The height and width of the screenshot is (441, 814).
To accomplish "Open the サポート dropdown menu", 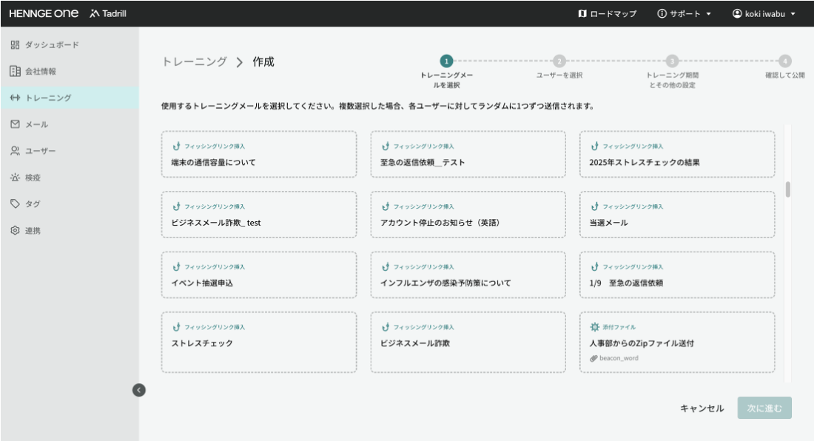I will [x=682, y=13].
